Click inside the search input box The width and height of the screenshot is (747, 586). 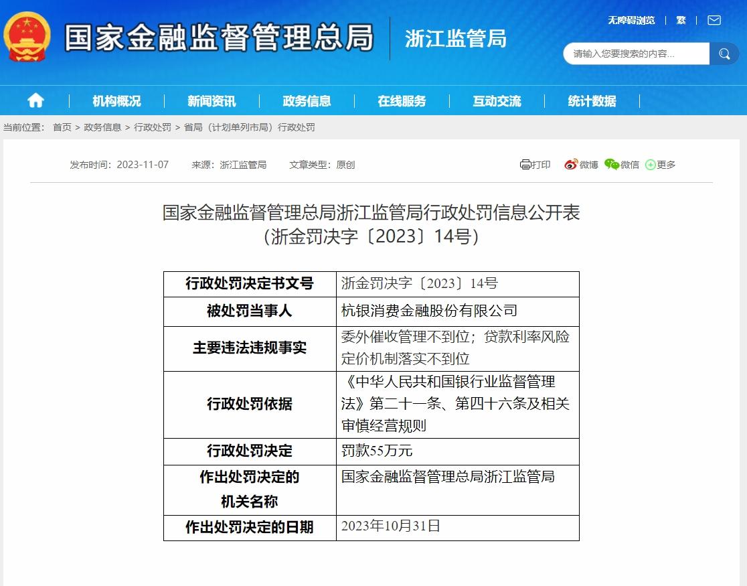[636, 54]
